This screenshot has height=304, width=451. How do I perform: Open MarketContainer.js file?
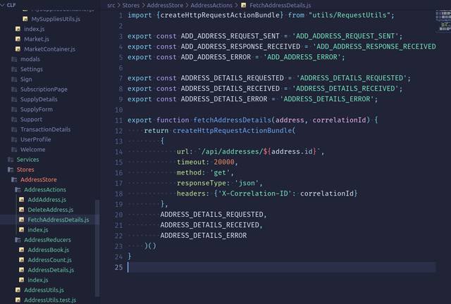click(49, 49)
